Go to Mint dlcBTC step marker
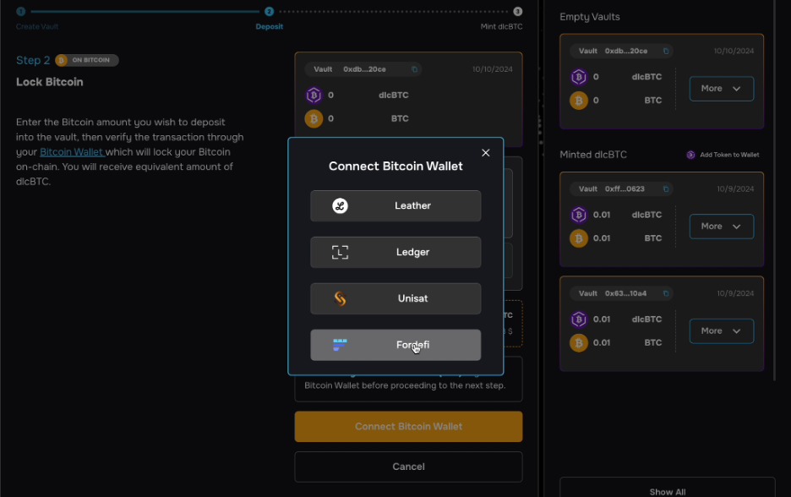The width and height of the screenshot is (791, 497). pos(517,12)
